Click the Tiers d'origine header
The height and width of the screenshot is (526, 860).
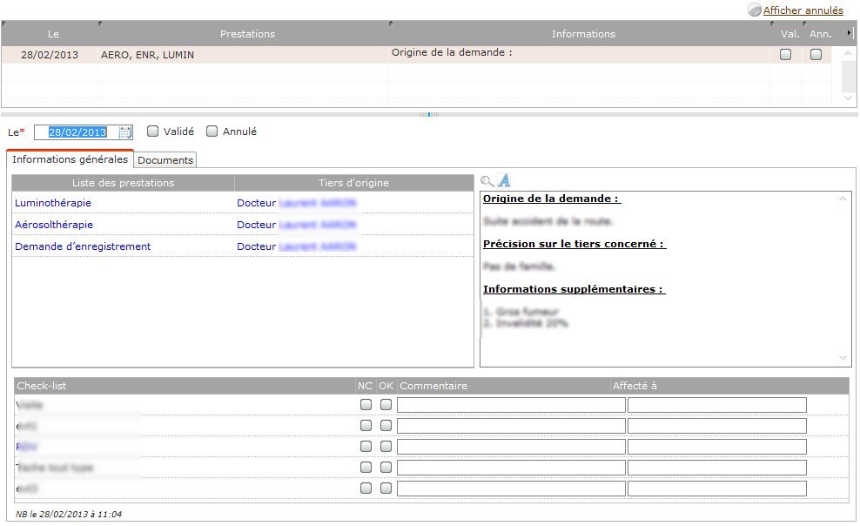[353, 183]
